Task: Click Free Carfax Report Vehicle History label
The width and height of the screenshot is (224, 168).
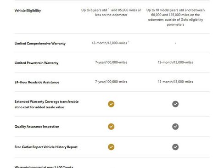Action: point(46,147)
